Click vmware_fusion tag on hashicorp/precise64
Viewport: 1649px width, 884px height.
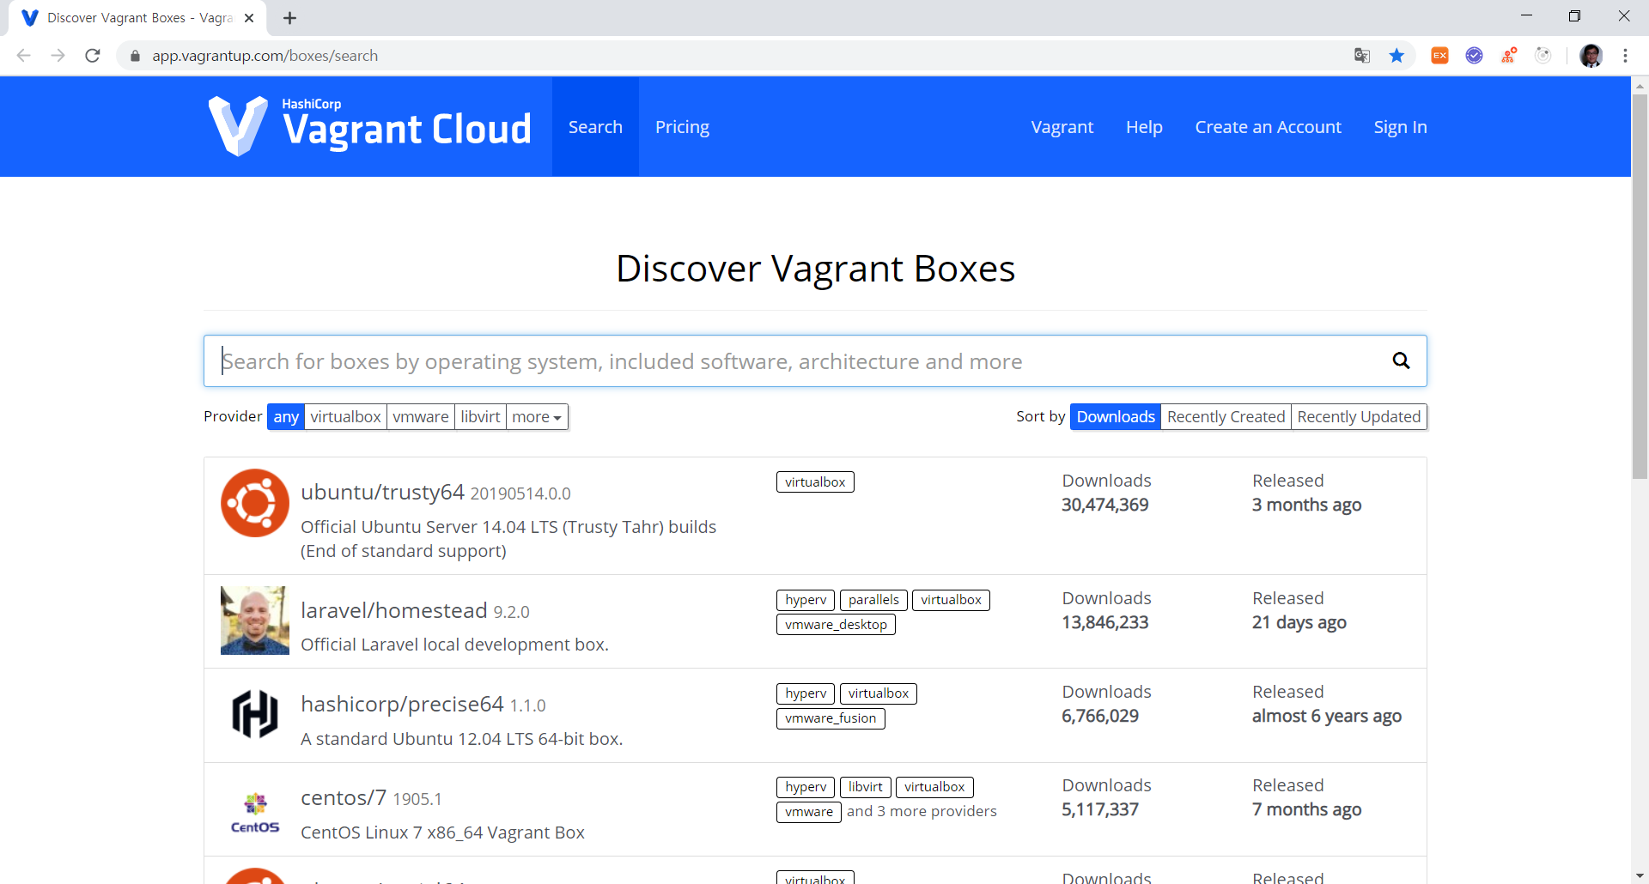(831, 718)
